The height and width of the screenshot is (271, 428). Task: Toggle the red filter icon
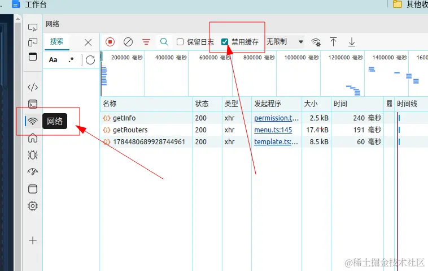click(x=146, y=42)
